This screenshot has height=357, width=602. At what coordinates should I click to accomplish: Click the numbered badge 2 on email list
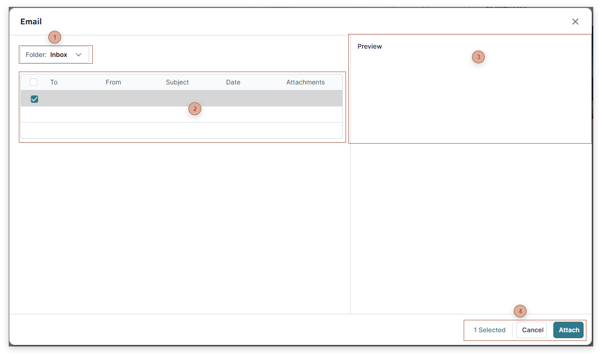195,109
